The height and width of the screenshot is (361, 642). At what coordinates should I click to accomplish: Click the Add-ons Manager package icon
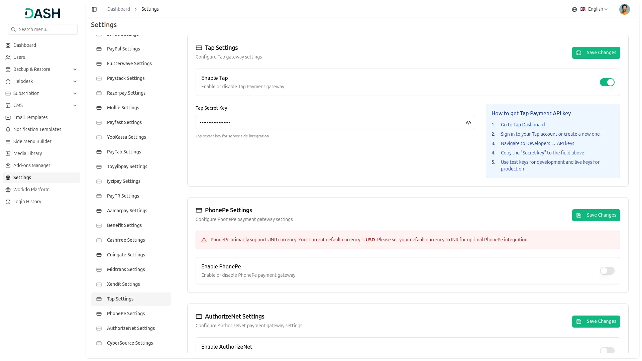click(8, 166)
